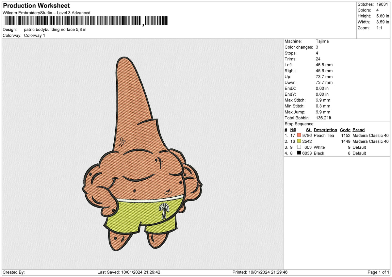392x277 pixels.
Task: Click thread code 1449
Action: tap(346, 141)
